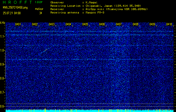Viewport: 176px width, 112px height.
Task: Select the 0409 time marker
Action: [x=152, y=24]
